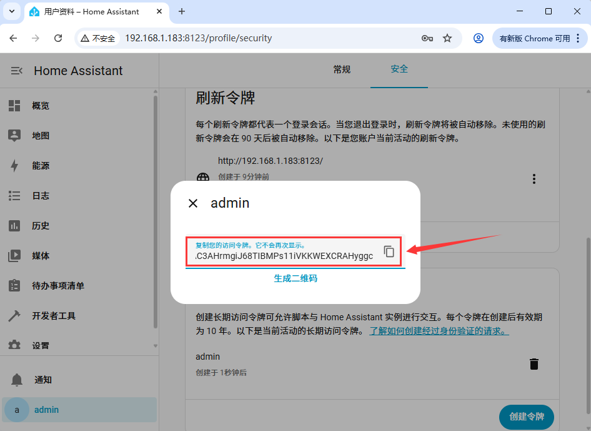591x431 pixels.
Task: Delete the admin long-lived token via trash icon
Action: coord(534,363)
